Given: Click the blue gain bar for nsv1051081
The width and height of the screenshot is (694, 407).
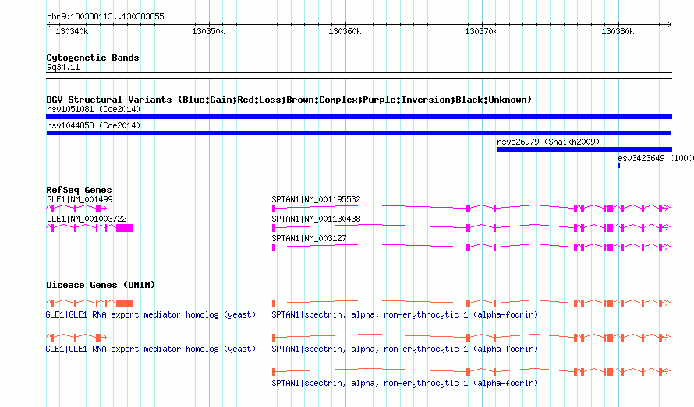Looking at the screenshot, I should (x=359, y=117).
